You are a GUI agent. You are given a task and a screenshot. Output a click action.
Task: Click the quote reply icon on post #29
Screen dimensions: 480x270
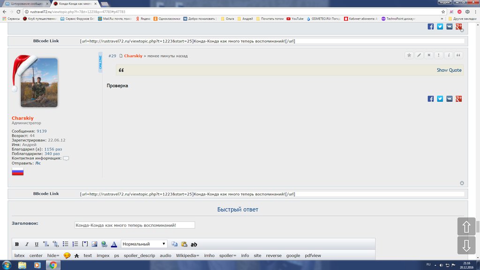[458, 55]
